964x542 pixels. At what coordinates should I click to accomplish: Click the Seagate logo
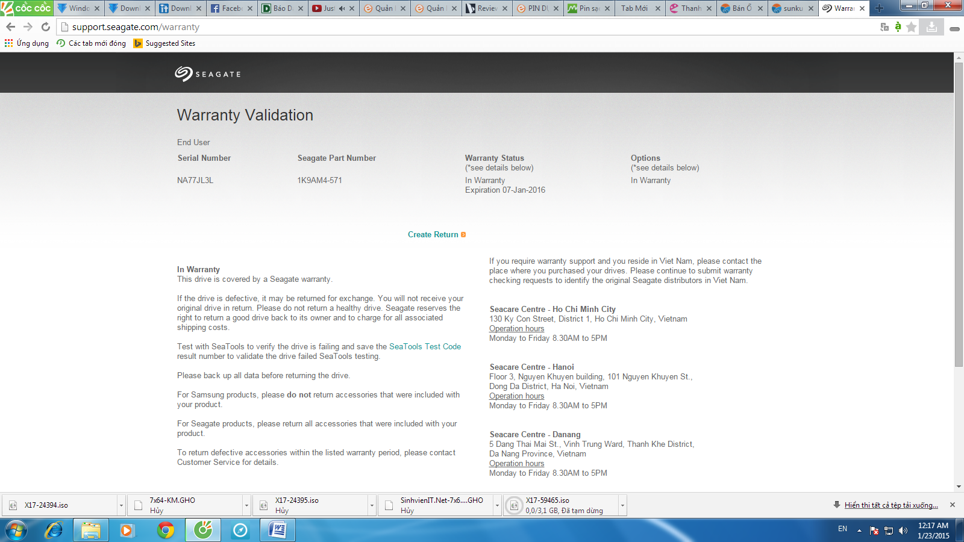tap(208, 73)
